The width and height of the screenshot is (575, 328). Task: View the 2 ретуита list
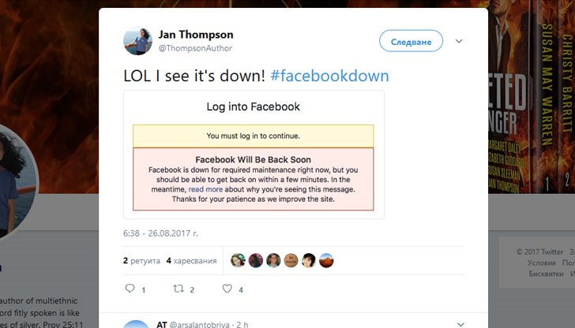click(141, 261)
